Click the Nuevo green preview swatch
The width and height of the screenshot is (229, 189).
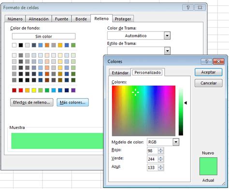click(208, 166)
